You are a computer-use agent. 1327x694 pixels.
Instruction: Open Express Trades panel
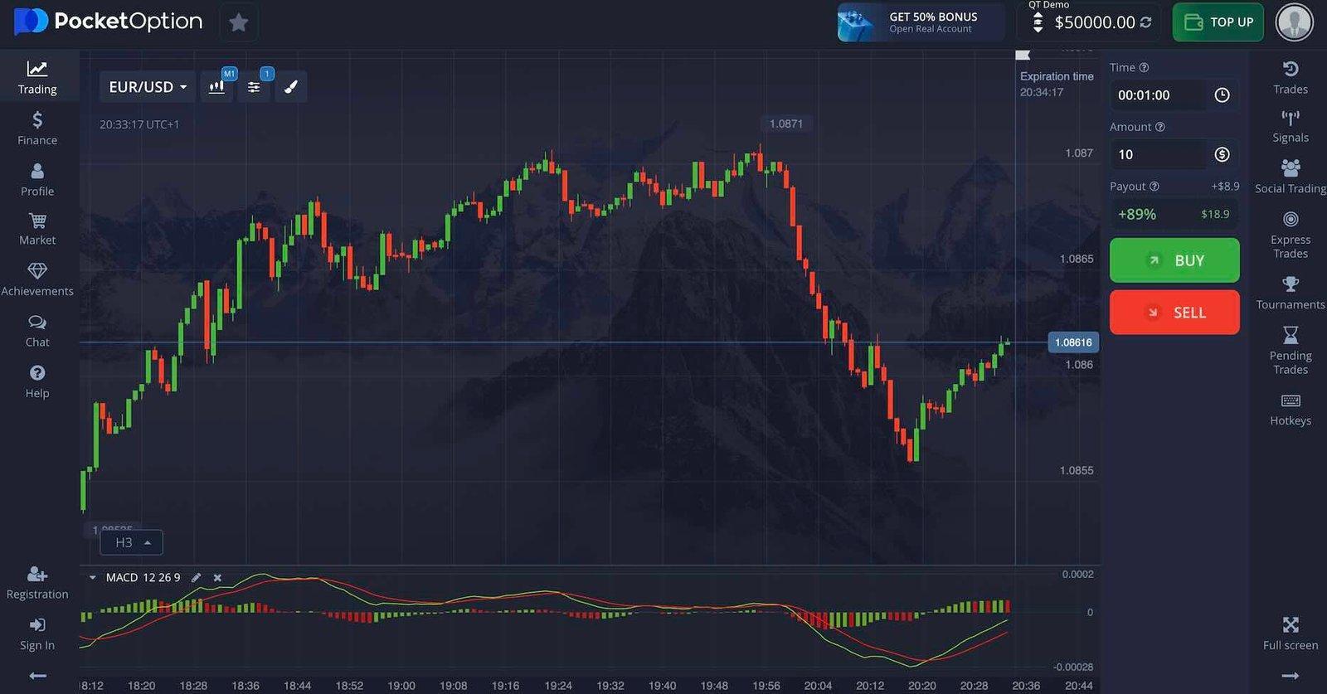[1291, 235]
